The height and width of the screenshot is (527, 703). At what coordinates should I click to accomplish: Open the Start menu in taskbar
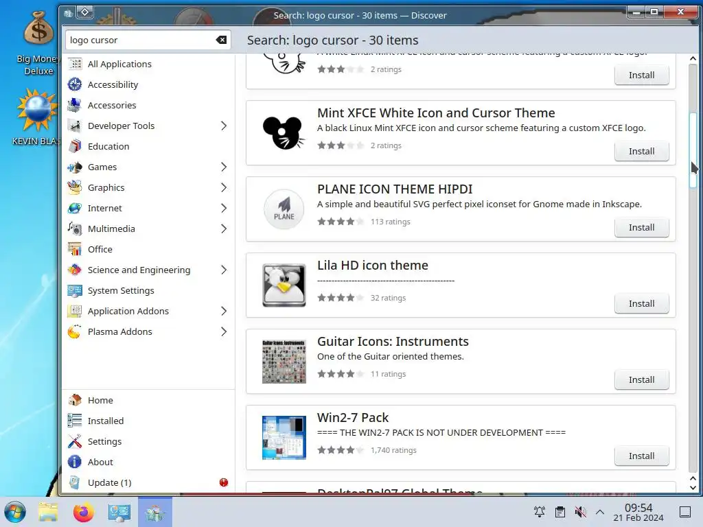tap(15, 512)
